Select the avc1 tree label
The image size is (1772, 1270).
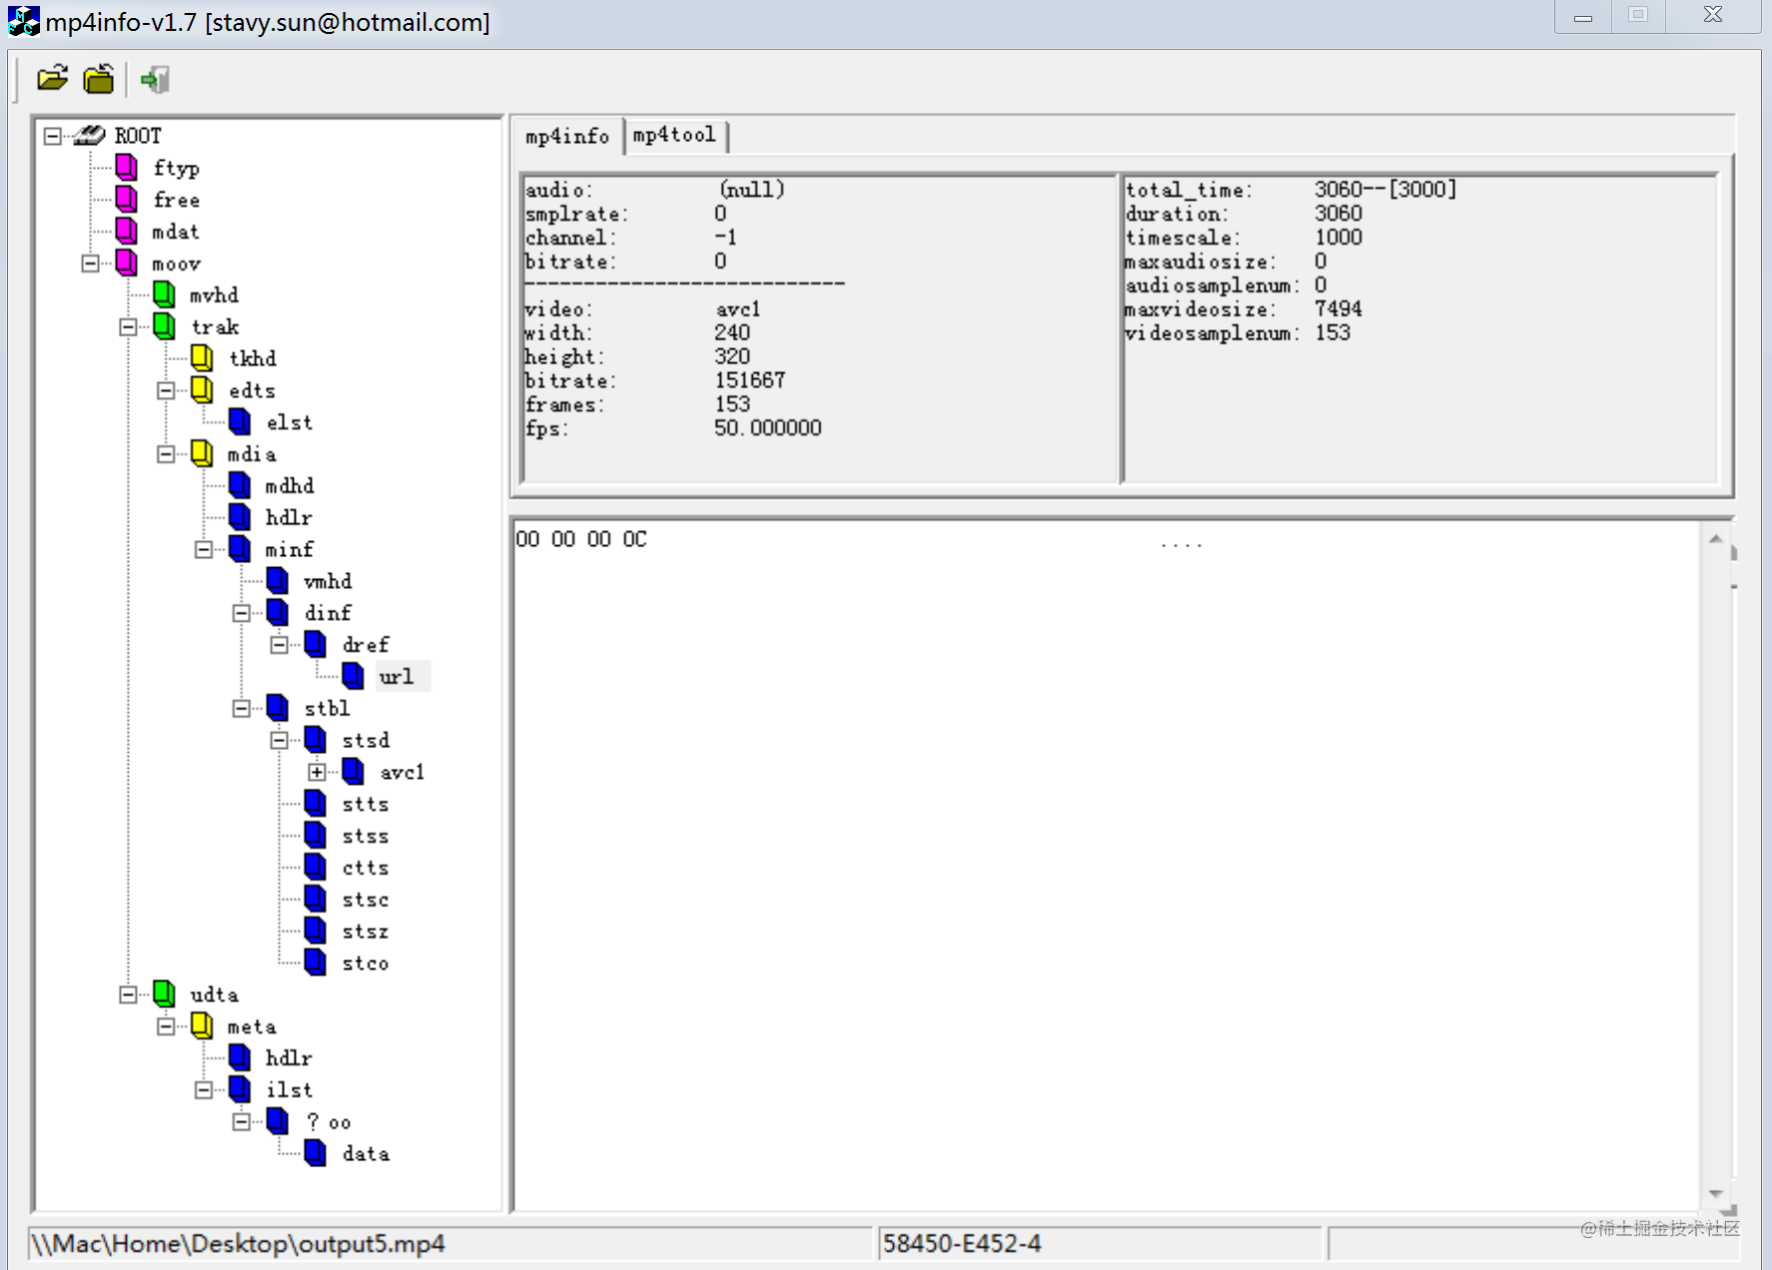click(403, 773)
